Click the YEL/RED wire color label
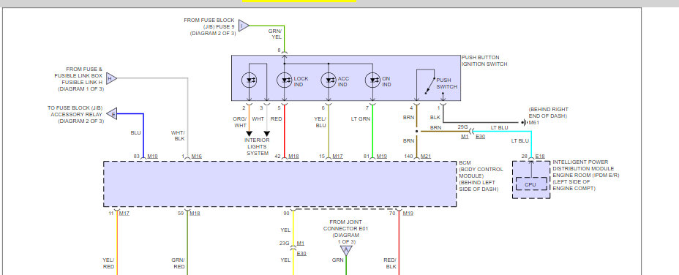This screenshot has width=679, height=275. 108,263
